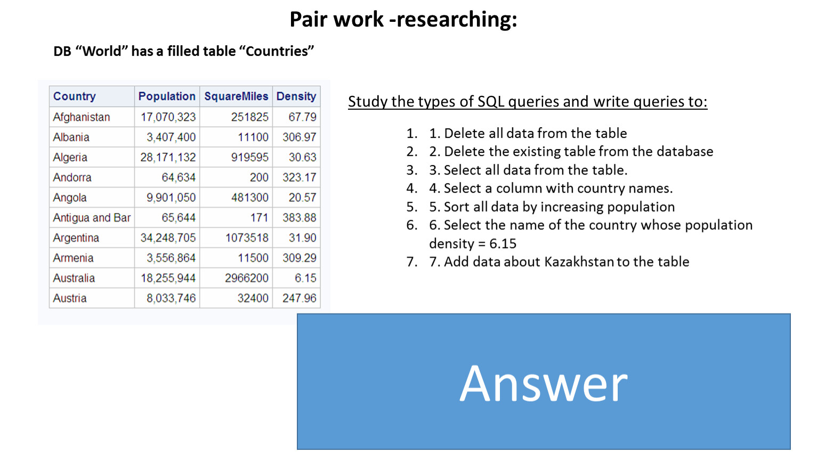Click population value 8,033,746
This screenshot has height=460, width=817.
coord(171,298)
